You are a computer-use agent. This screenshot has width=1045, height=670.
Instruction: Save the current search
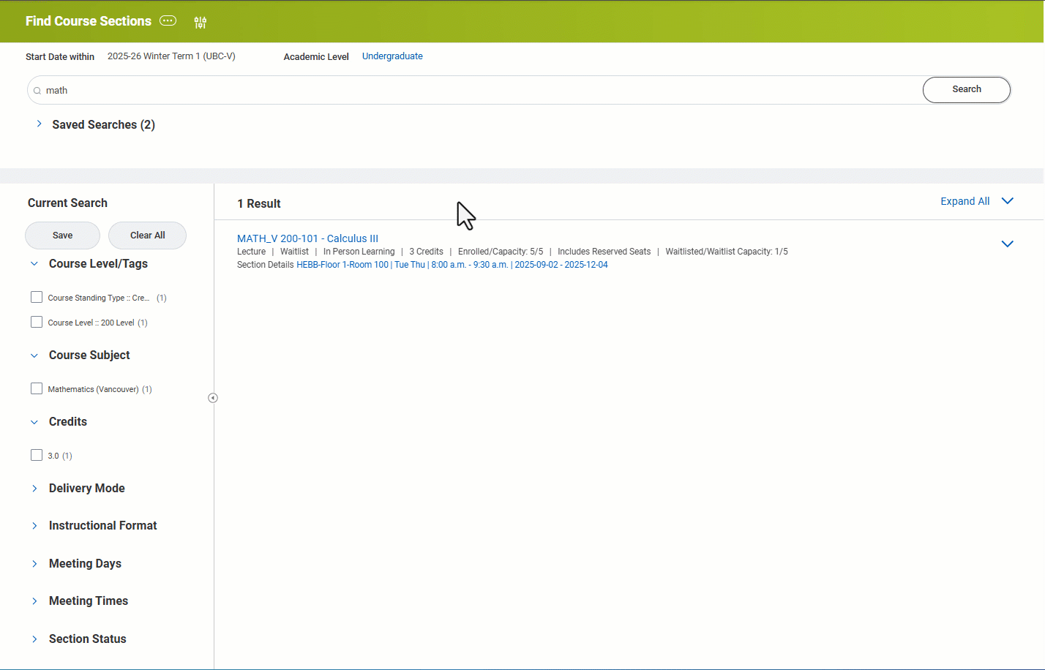tap(63, 236)
